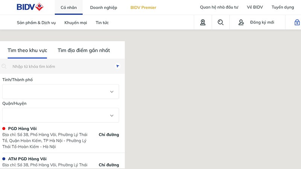Open Quan hệ nhà đầu tư link
This screenshot has width=301, height=169.
coord(219,7)
